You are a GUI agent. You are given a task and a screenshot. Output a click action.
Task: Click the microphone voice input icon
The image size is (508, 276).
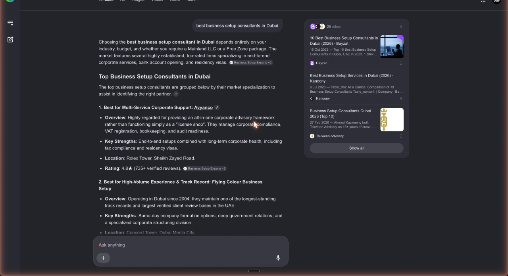pyautogui.click(x=278, y=258)
